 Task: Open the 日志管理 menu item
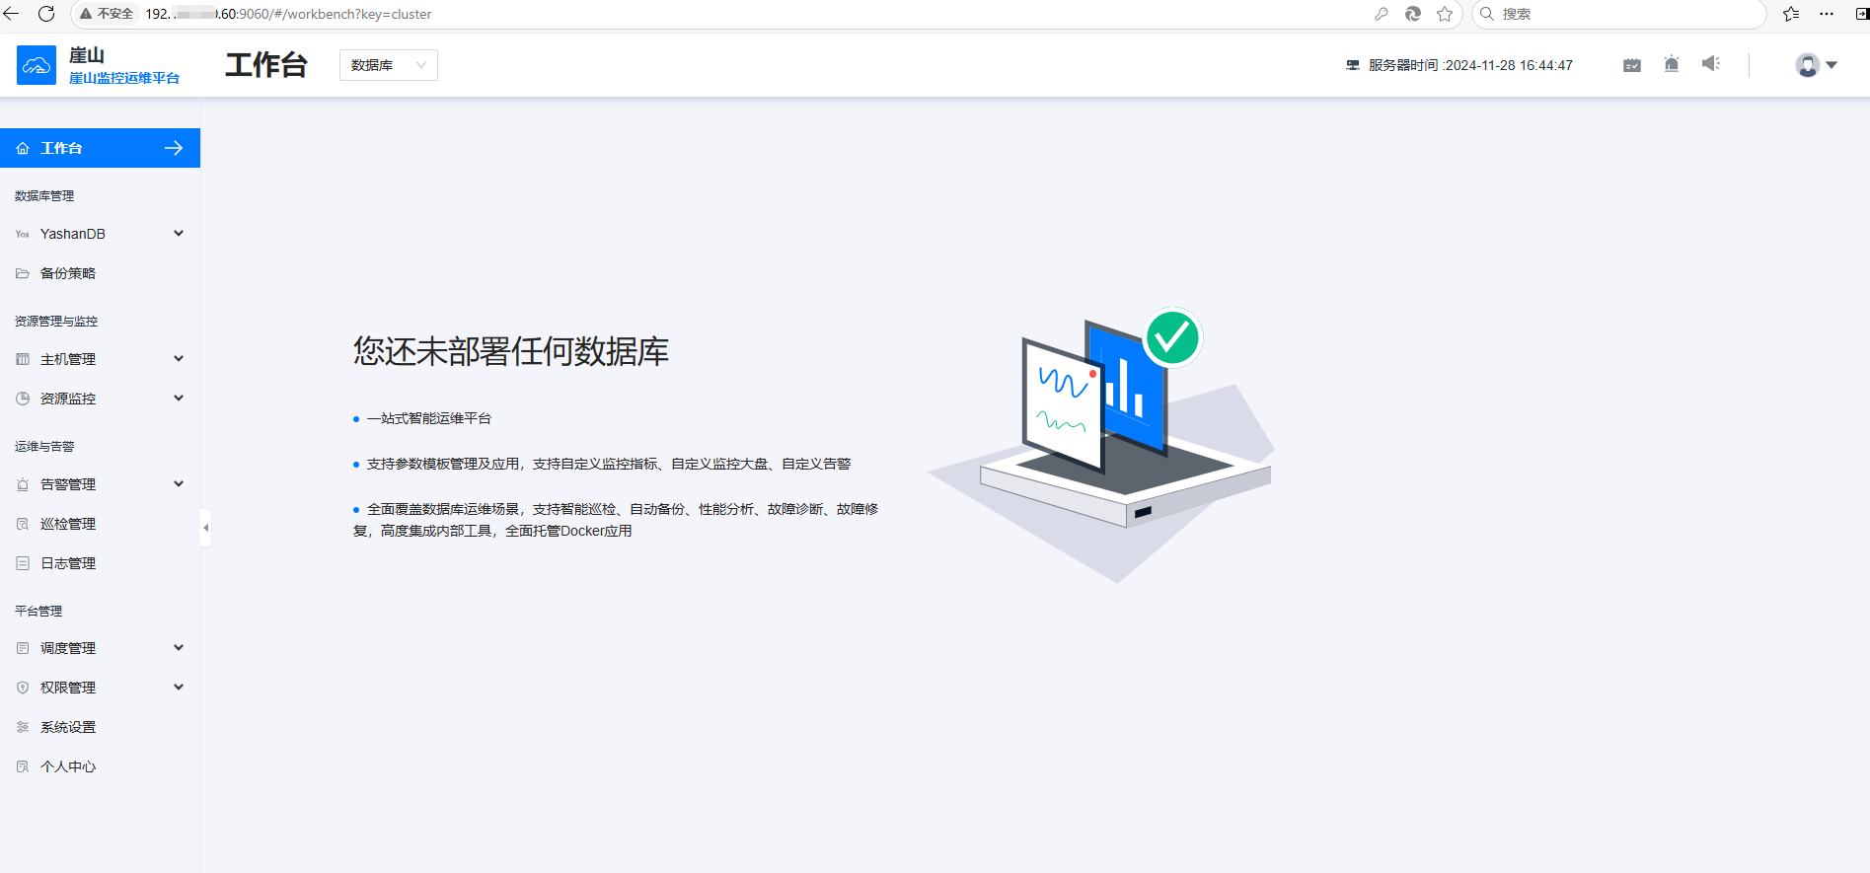coord(100,563)
